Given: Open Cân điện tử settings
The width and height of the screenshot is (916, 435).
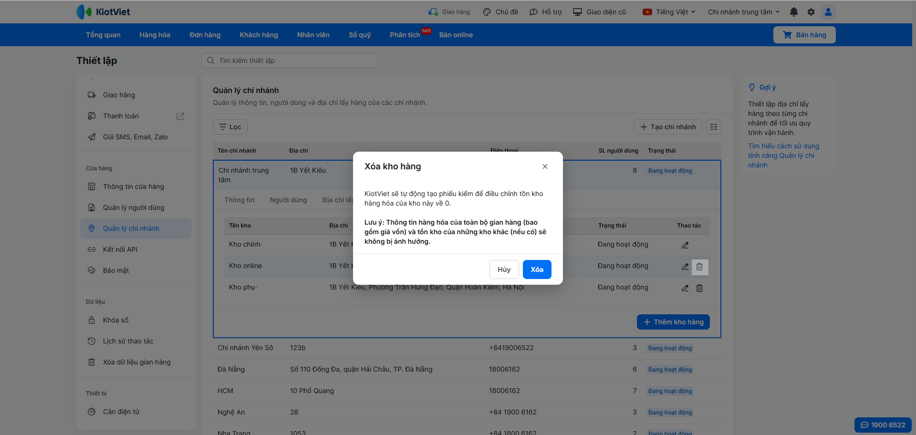Looking at the screenshot, I should point(136,412).
